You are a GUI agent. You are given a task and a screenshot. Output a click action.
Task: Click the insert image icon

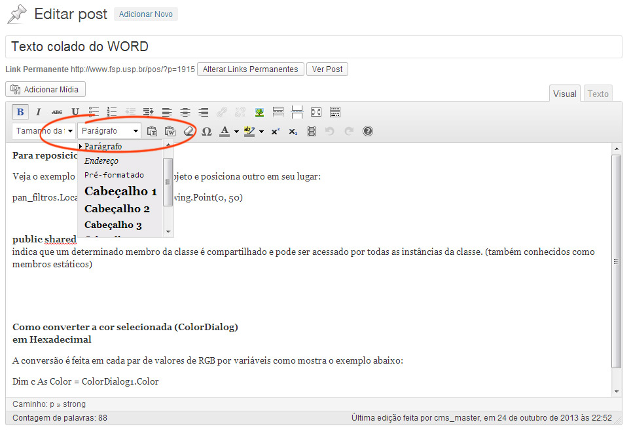tap(260, 112)
